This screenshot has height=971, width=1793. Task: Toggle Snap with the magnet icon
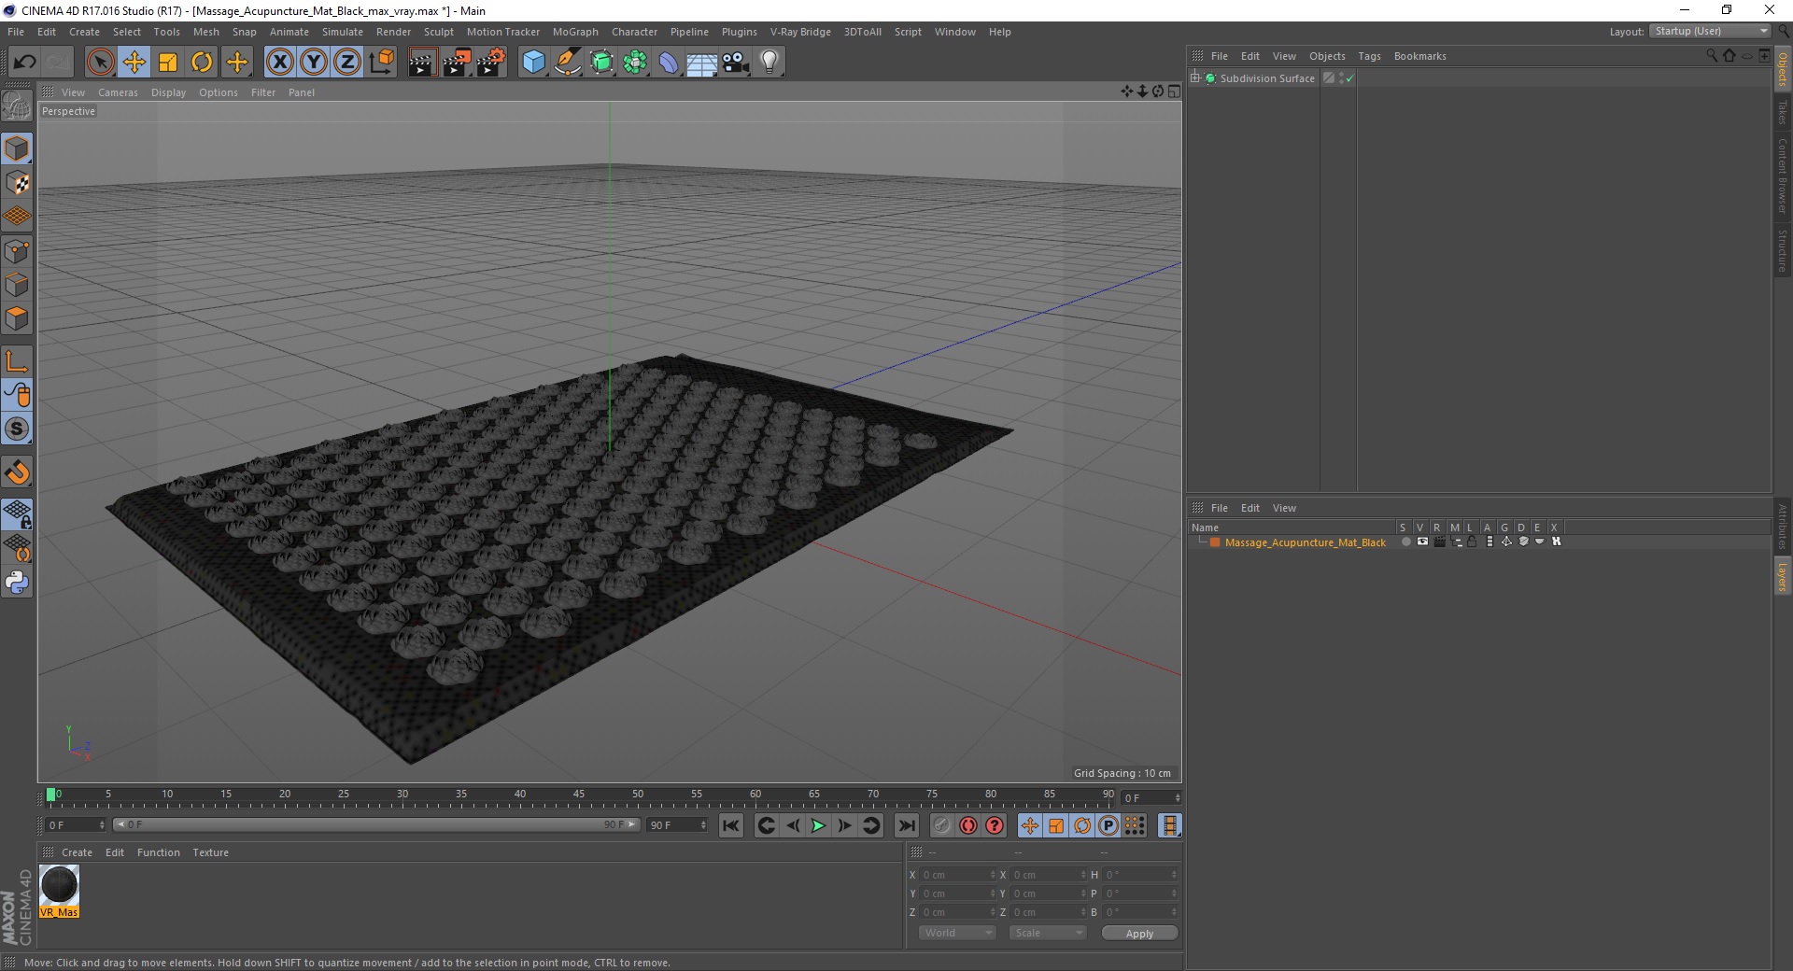[x=17, y=472]
